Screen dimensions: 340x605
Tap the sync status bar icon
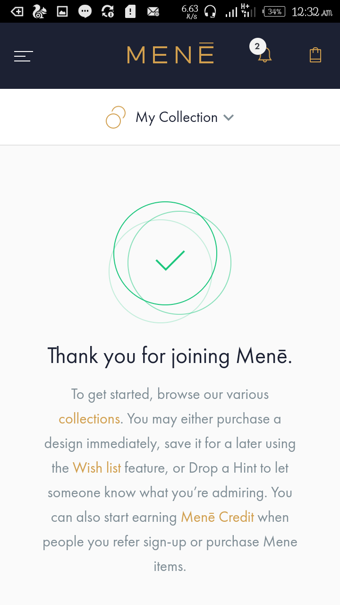(x=108, y=11)
